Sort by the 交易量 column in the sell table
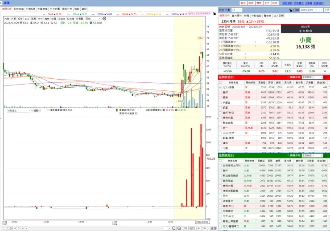The image size is (330, 231). point(310,161)
